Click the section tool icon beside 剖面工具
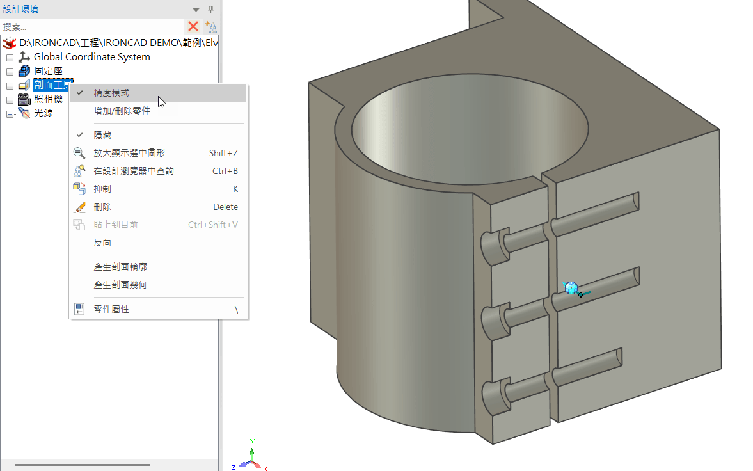The width and height of the screenshot is (753, 471). [x=24, y=84]
